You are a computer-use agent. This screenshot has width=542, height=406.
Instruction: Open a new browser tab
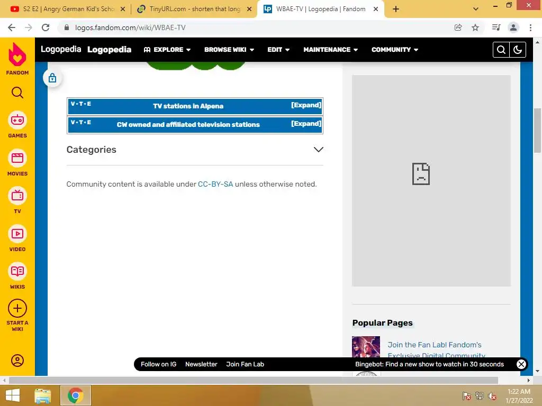pos(396,9)
